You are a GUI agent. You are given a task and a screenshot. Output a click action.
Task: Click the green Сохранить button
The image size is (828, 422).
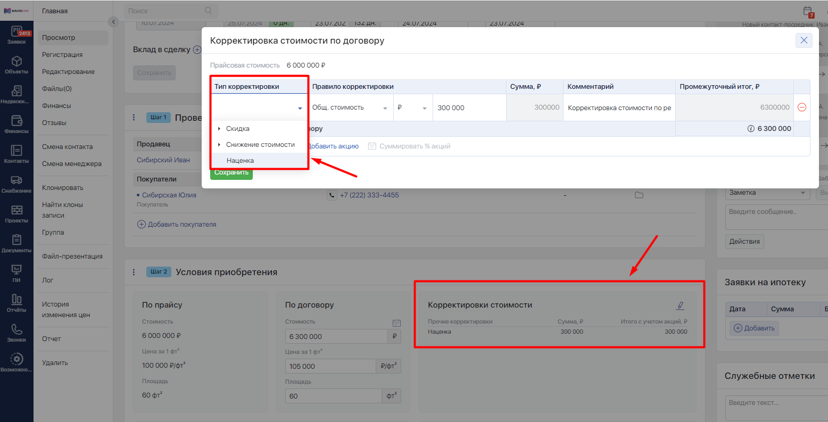pyautogui.click(x=231, y=173)
